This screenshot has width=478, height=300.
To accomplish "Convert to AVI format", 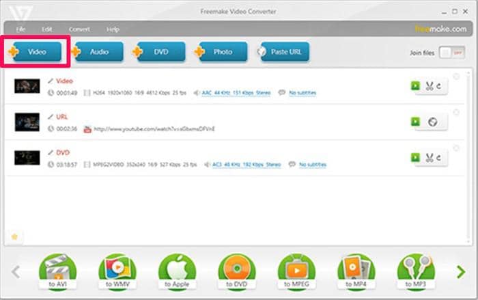I will (x=57, y=271).
